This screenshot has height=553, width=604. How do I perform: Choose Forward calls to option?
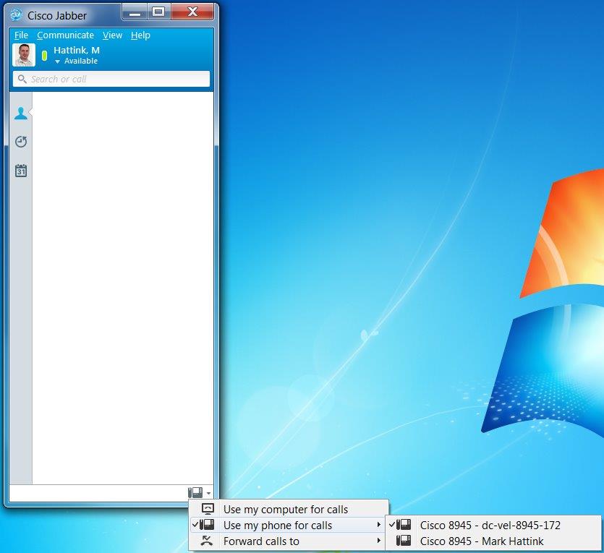pyautogui.click(x=289, y=541)
